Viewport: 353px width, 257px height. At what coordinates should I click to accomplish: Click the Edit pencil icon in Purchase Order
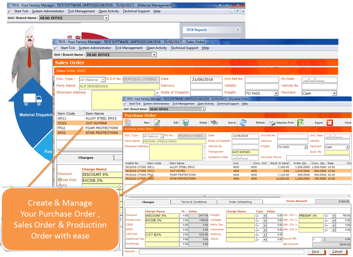pos(157,123)
